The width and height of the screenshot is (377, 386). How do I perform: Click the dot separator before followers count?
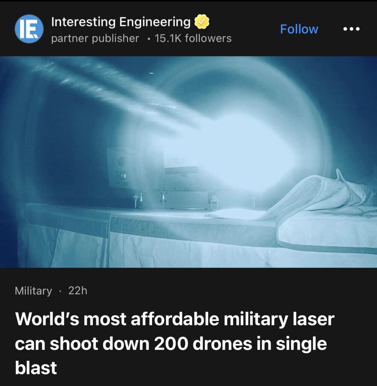coord(148,39)
